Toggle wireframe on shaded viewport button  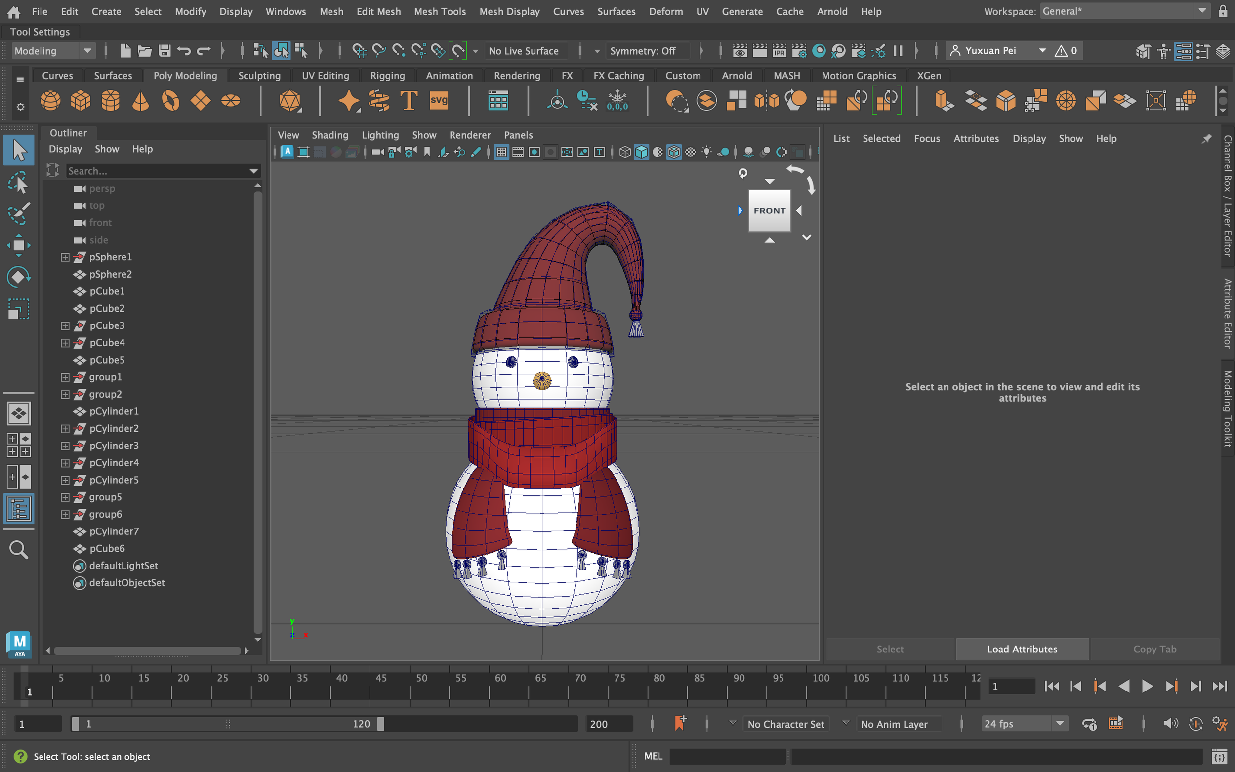(674, 152)
